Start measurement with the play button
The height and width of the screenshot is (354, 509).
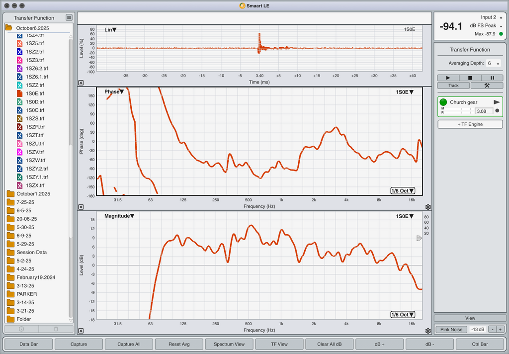(448, 78)
